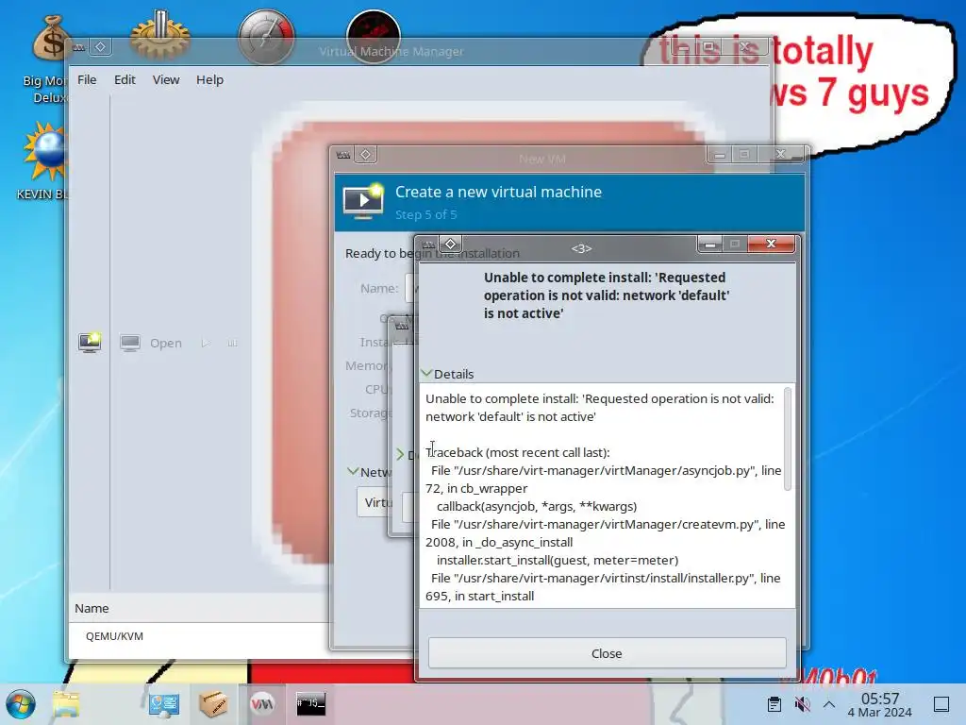
Task: Select the QEMU/KVM connection row
Action: point(201,635)
